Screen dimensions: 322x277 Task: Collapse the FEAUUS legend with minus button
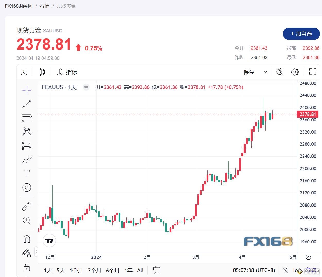click(x=86, y=87)
